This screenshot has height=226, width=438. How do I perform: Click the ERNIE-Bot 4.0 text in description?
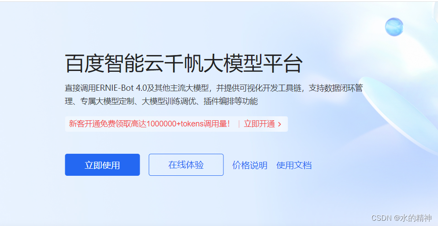pos(121,88)
